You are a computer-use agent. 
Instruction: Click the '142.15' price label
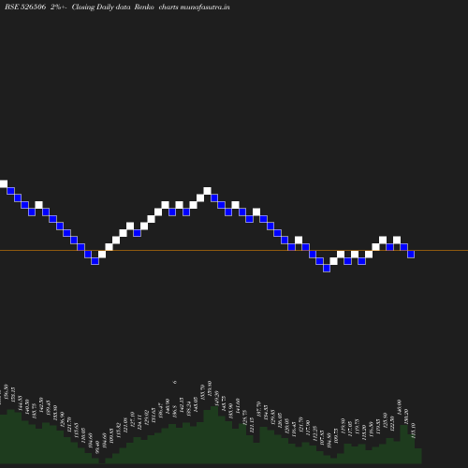pyautogui.click(x=182, y=405)
